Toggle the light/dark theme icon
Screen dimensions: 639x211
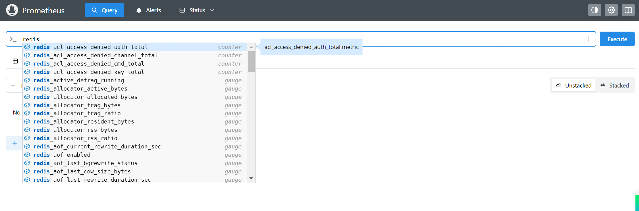point(594,10)
